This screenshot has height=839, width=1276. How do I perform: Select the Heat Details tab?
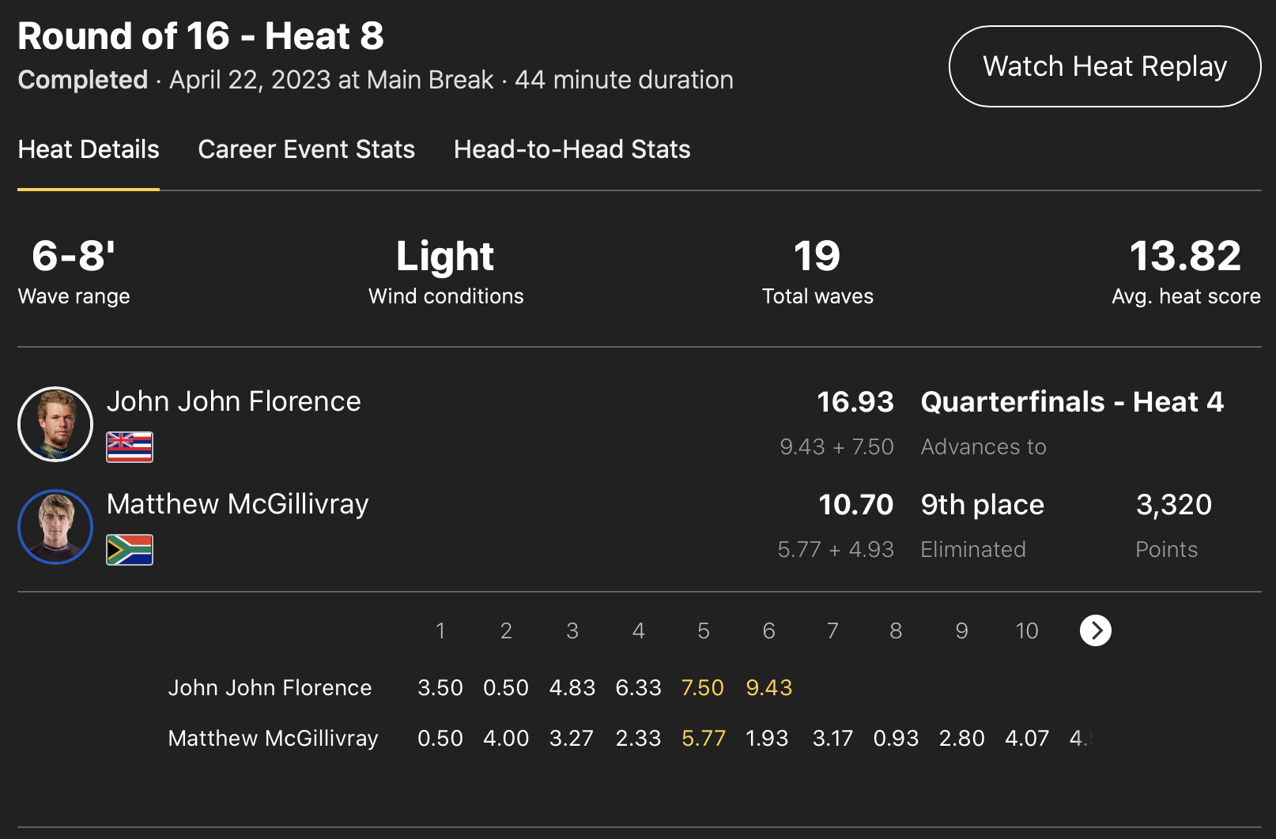(89, 149)
